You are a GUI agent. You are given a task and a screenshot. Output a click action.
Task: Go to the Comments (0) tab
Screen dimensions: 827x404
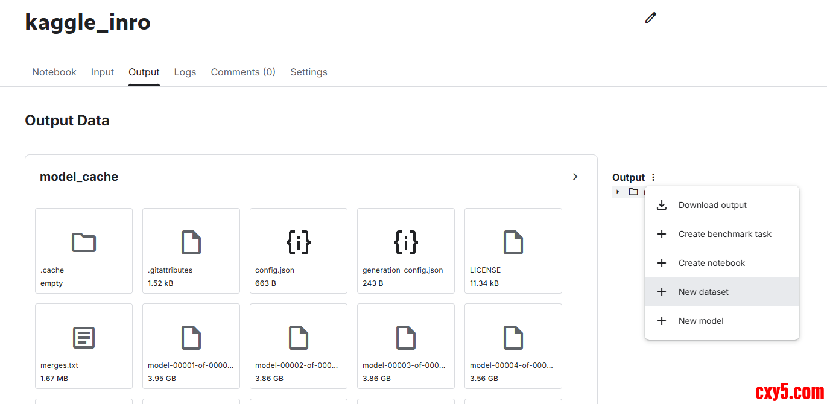243,72
